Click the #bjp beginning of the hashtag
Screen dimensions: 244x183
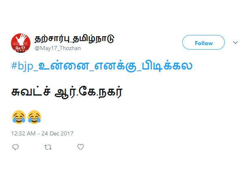[x=22, y=66]
